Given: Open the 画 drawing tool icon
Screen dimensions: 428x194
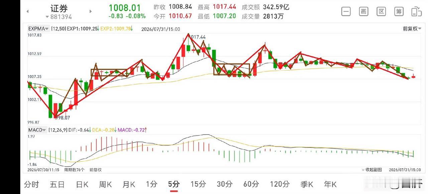Looking at the screenshot, I should (364, 11).
